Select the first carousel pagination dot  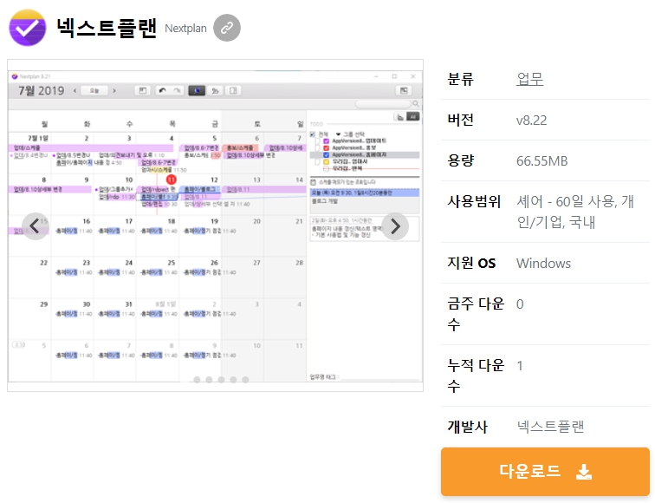[198, 380]
